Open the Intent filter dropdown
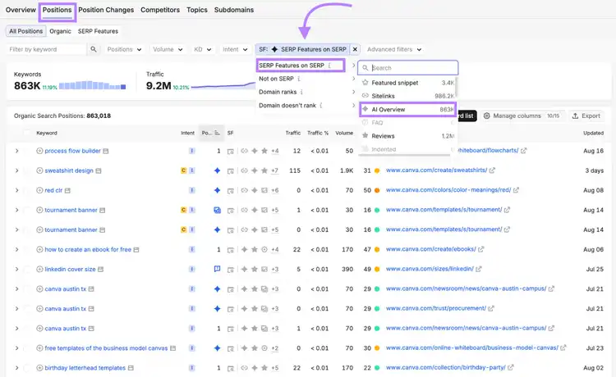 pos(235,49)
